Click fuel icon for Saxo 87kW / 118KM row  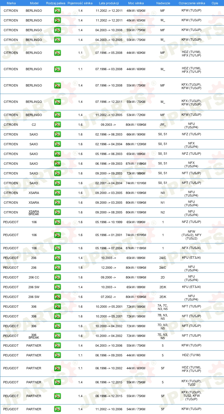(x=58, y=164)
